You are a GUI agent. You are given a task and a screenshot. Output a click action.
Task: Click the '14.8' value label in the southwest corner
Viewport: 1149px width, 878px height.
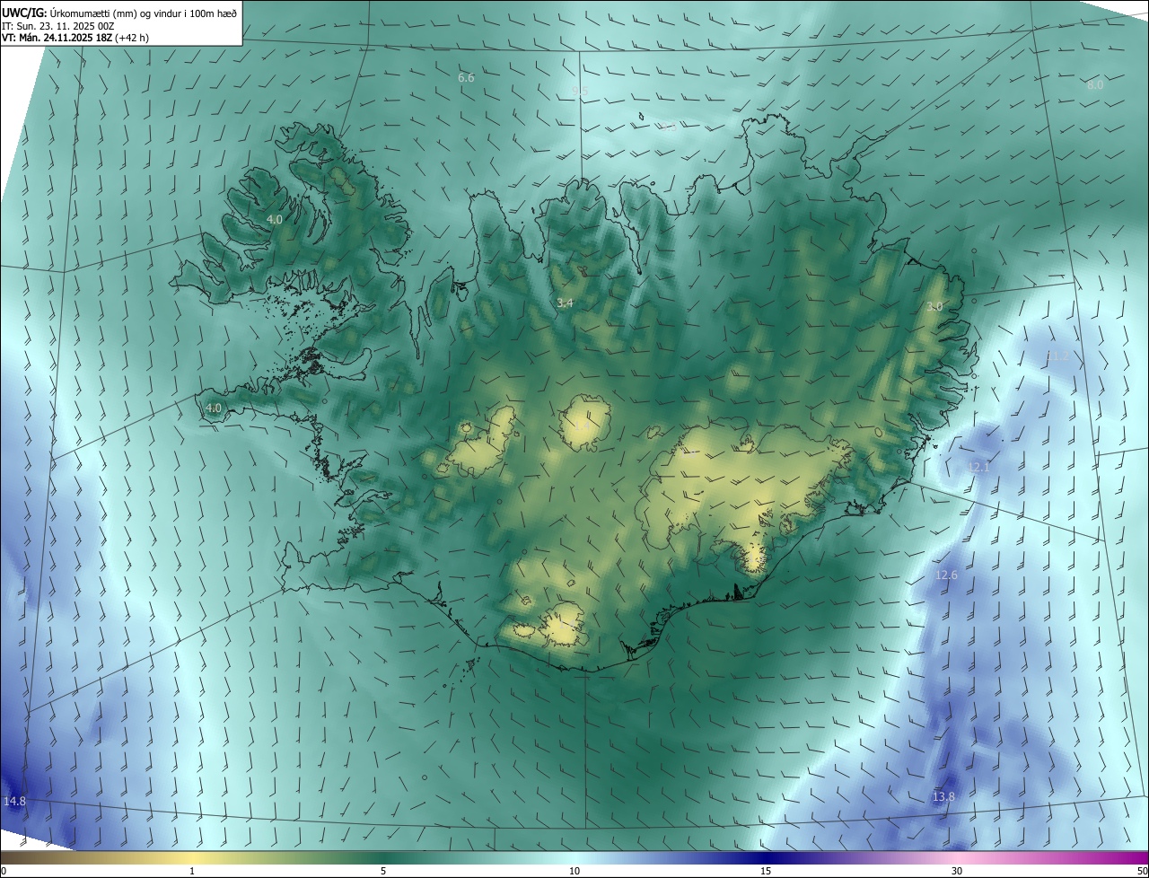tap(14, 801)
